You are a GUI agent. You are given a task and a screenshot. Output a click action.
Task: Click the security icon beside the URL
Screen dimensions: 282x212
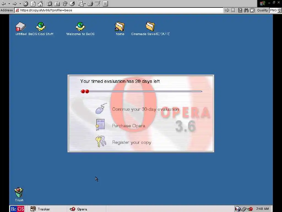point(17,10)
